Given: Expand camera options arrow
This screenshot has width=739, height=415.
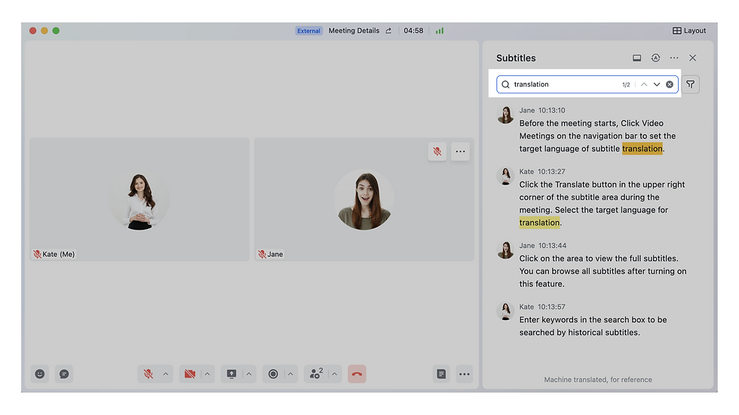Looking at the screenshot, I should click(x=207, y=374).
